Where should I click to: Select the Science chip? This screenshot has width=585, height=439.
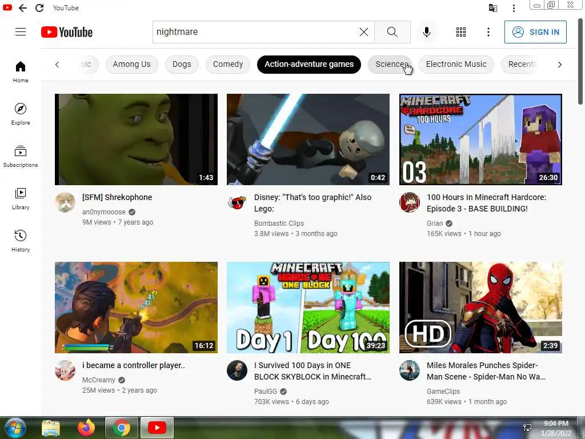[x=390, y=64]
